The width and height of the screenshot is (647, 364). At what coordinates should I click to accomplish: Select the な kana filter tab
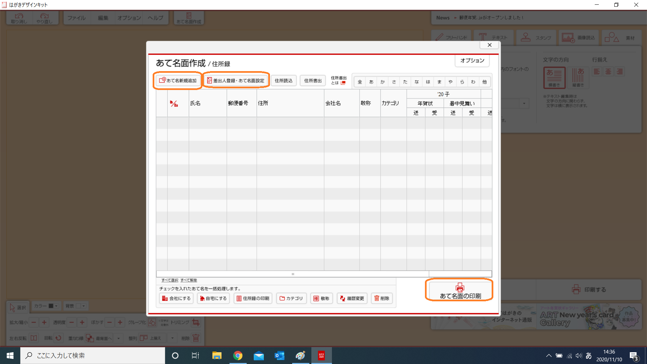tap(417, 82)
